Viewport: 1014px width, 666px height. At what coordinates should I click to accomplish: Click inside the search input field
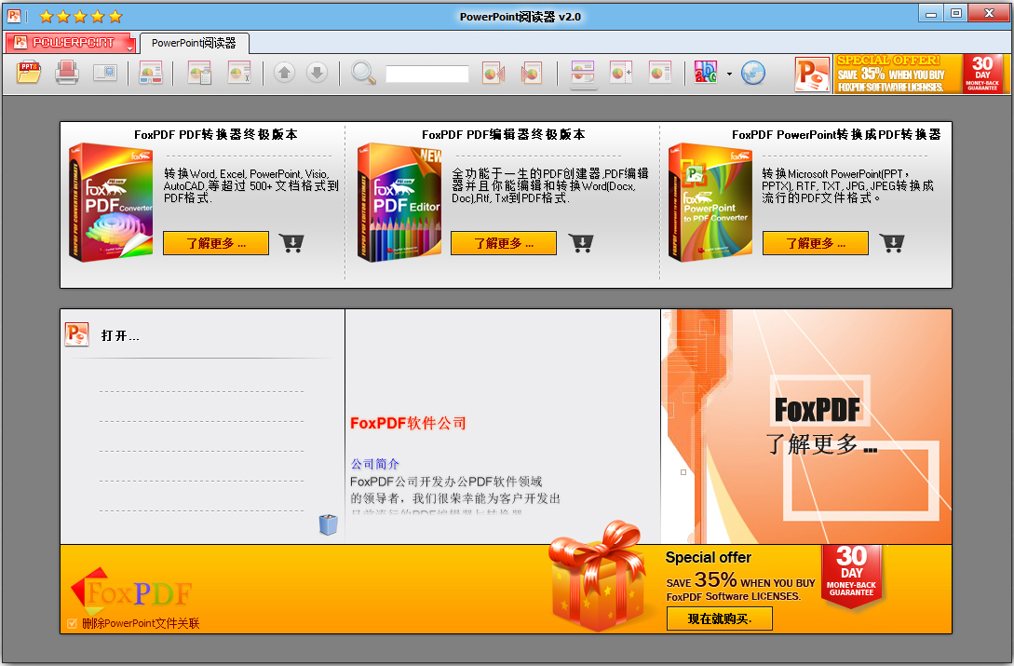pos(428,73)
